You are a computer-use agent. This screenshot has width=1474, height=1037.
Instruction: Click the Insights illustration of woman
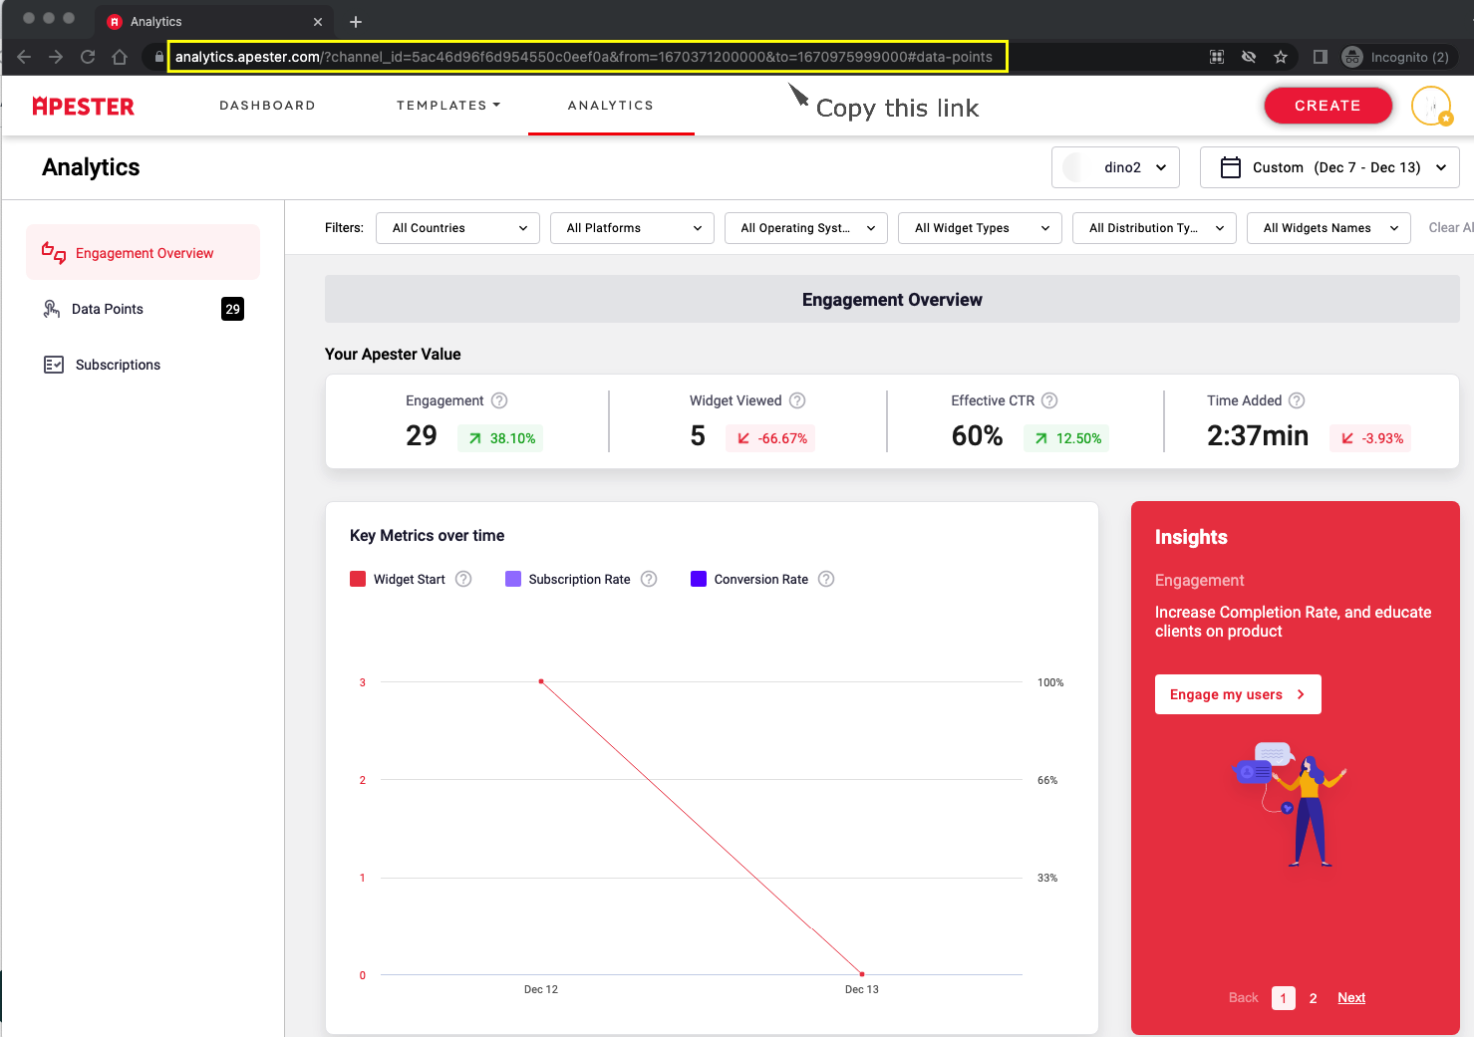click(1292, 805)
